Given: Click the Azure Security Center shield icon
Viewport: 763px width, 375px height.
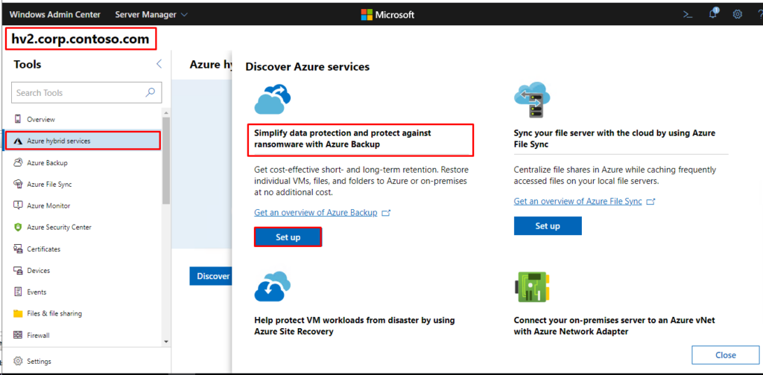Looking at the screenshot, I should (18, 227).
